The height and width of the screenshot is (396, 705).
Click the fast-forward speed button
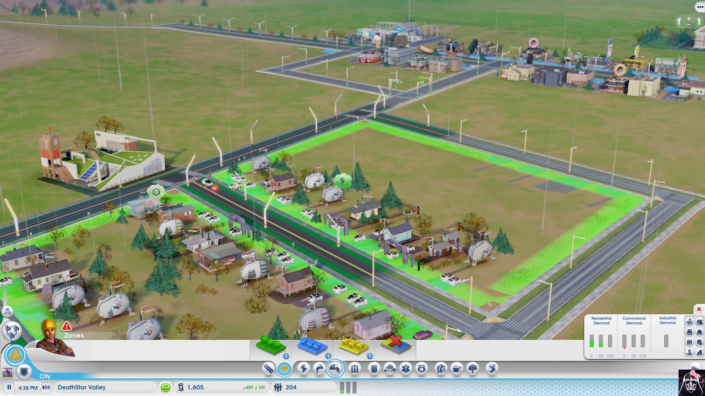click(47, 387)
